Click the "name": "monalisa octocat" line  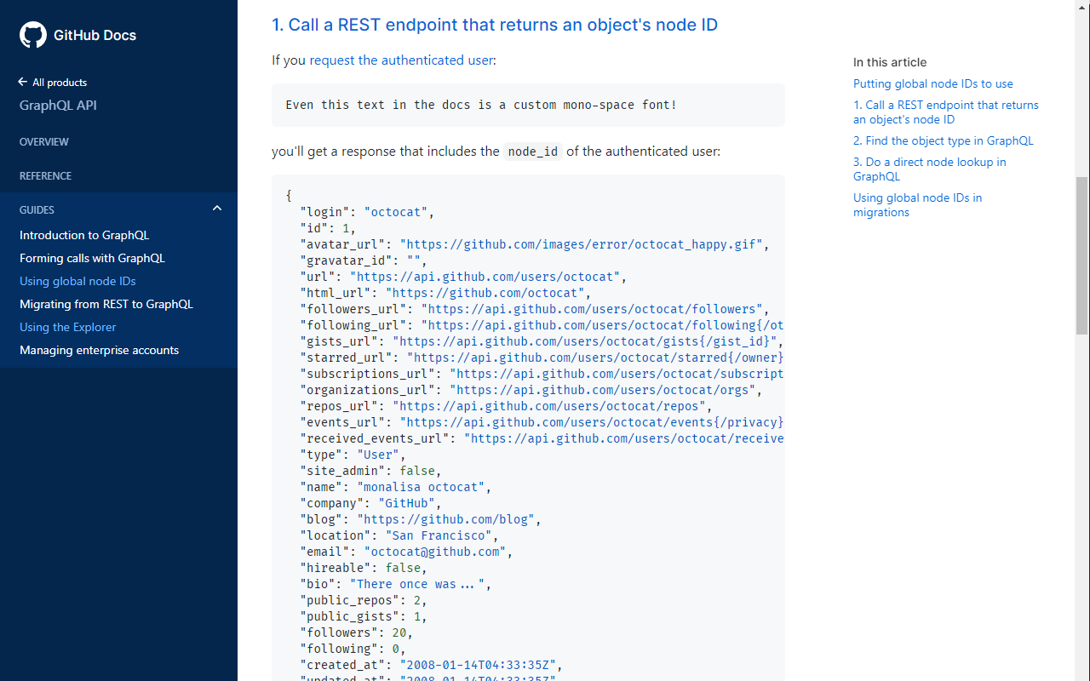(395, 487)
